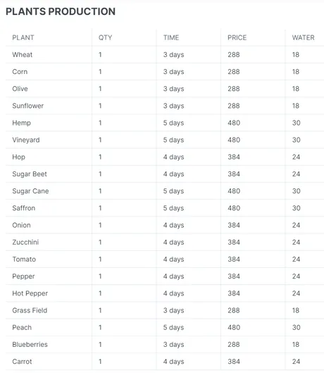Image resolution: width=324 pixels, height=373 pixels.
Task: Click Hop's 4 days time cell
Action: [x=173, y=157]
